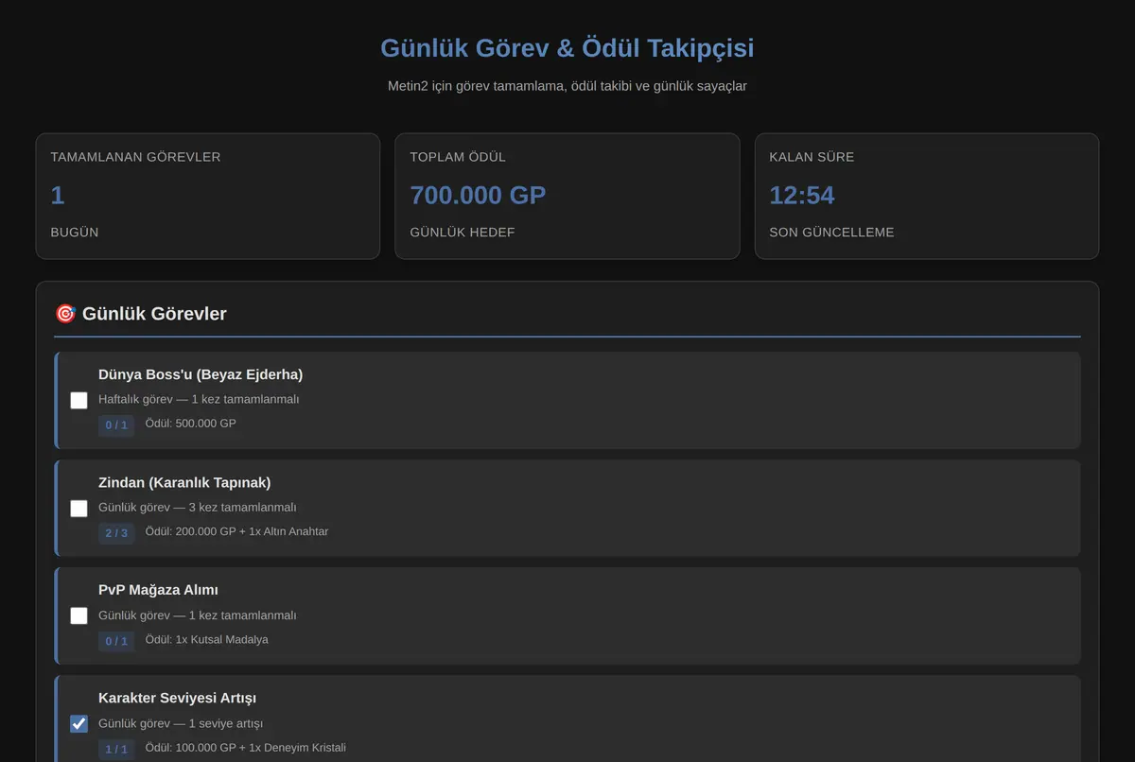Check the Zindan (Karanlık Tapınak) checkbox
The image size is (1135, 762).
click(79, 508)
